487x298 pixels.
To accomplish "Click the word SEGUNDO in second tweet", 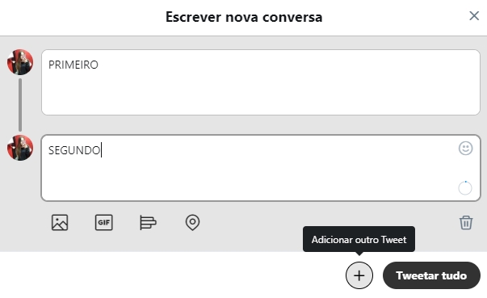I will (x=74, y=150).
